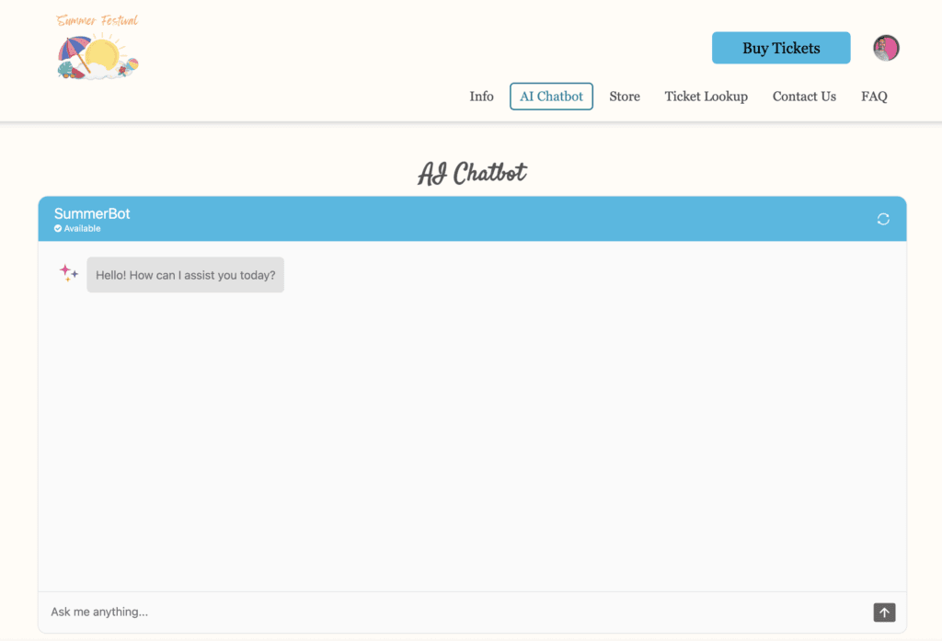
Task: Open the Contact Us page
Action: tap(804, 97)
